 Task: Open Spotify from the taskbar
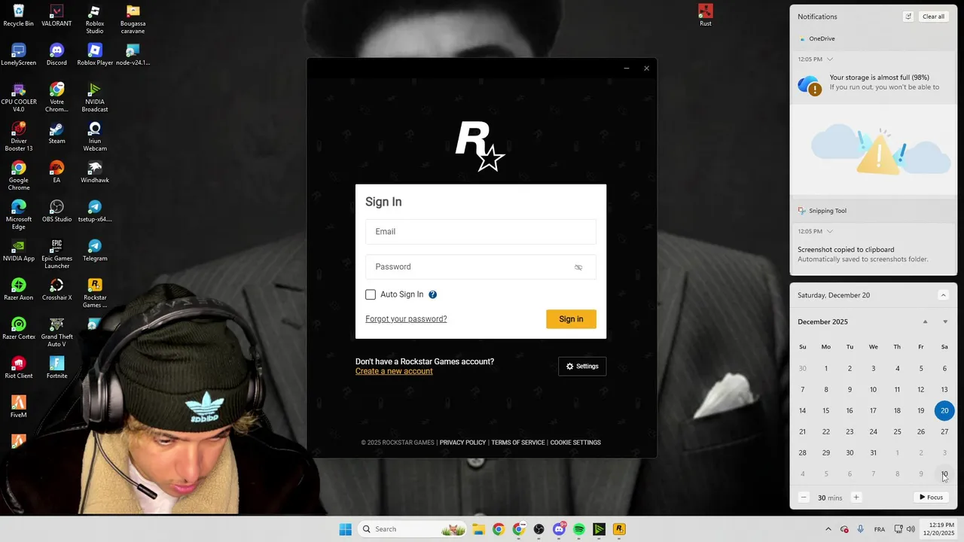point(579,529)
